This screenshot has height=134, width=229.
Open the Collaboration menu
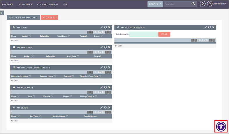(47, 5)
